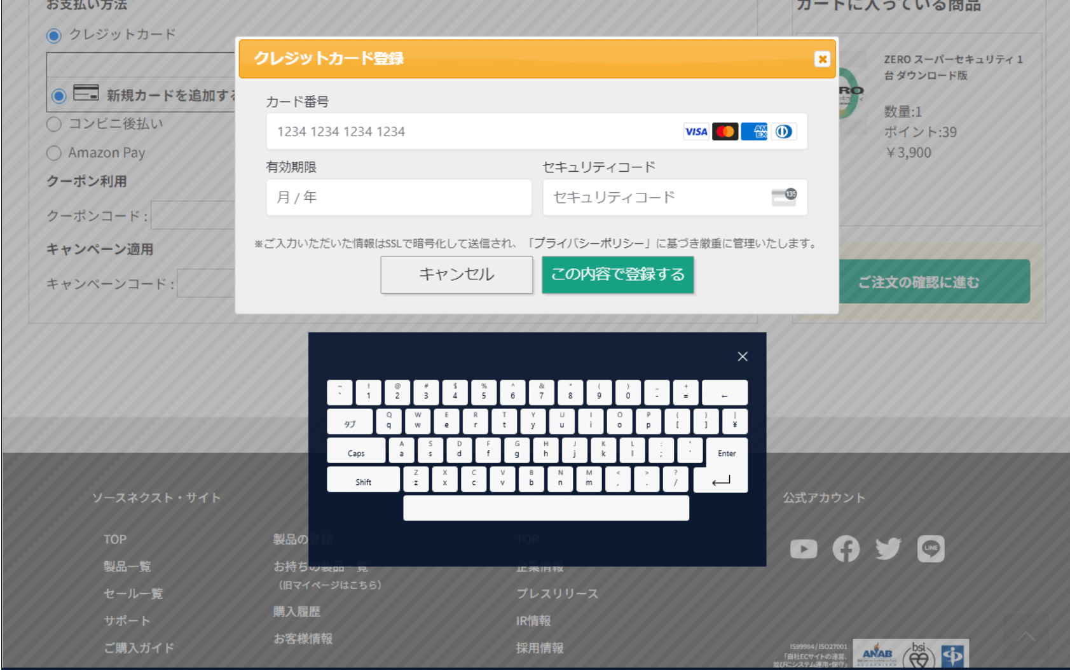Select the Amazon Pay radio button
1070x670 pixels.
pos(54,153)
